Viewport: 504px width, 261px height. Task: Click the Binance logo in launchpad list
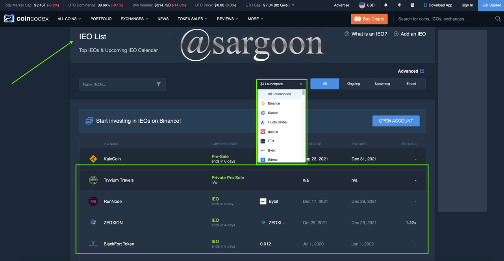pos(263,103)
